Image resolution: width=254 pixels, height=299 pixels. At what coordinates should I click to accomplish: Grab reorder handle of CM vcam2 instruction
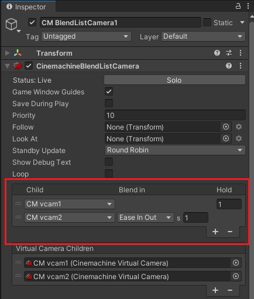[18, 218]
